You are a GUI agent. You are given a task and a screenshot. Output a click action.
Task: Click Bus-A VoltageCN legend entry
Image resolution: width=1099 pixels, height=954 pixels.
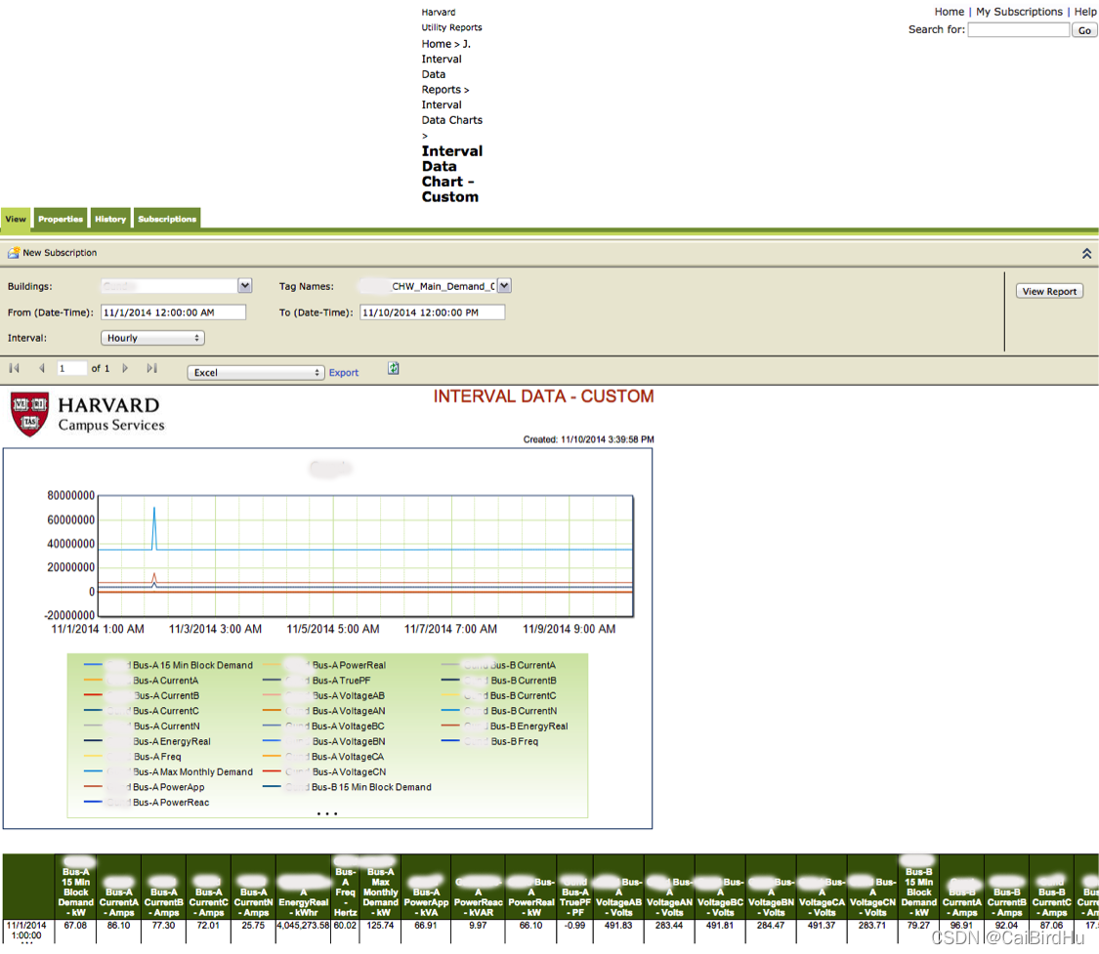click(x=324, y=771)
